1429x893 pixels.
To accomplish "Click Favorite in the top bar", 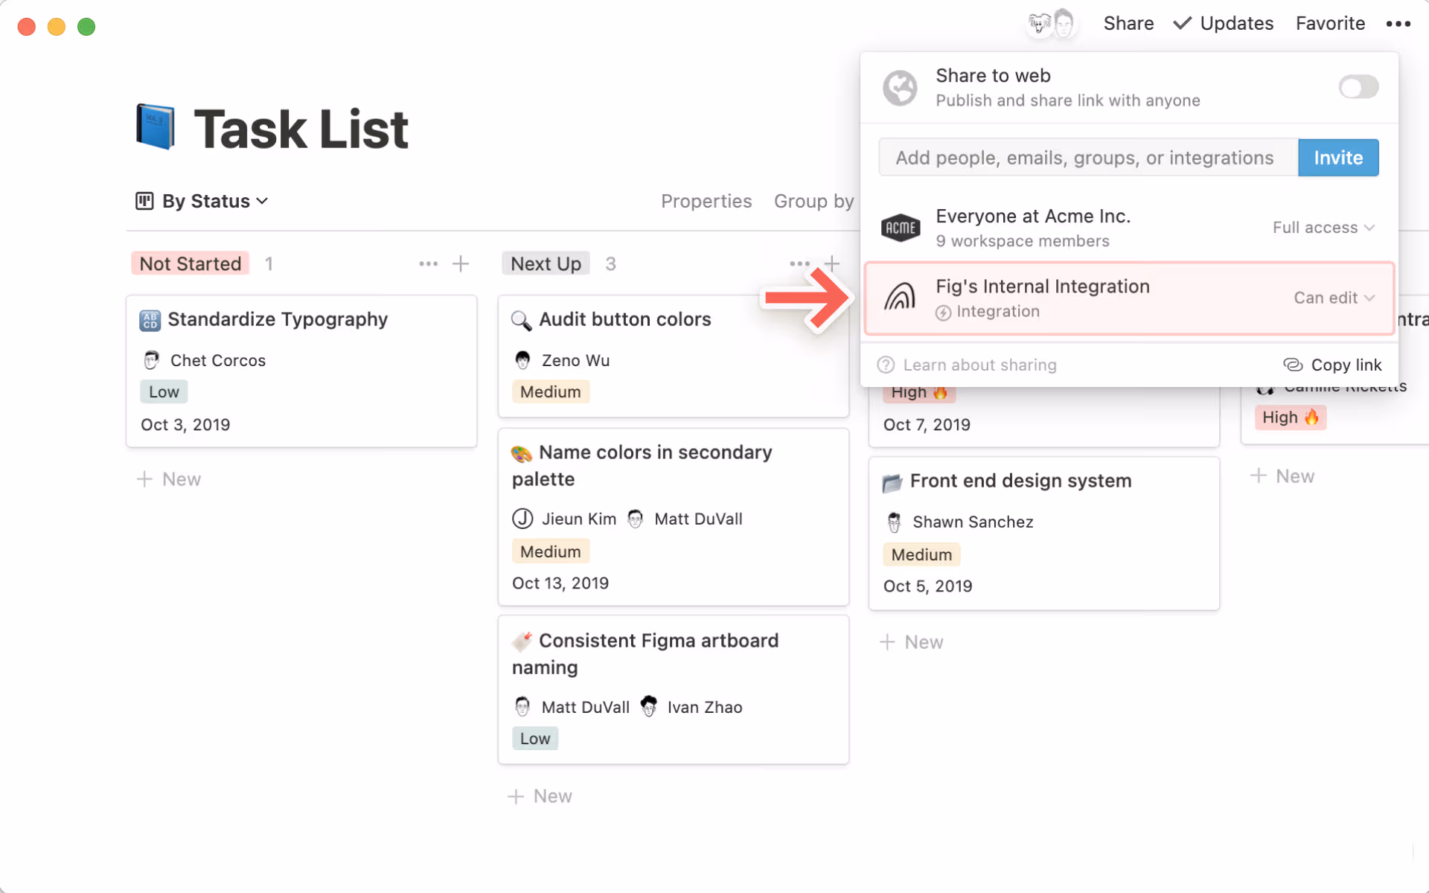I will click(x=1330, y=23).
